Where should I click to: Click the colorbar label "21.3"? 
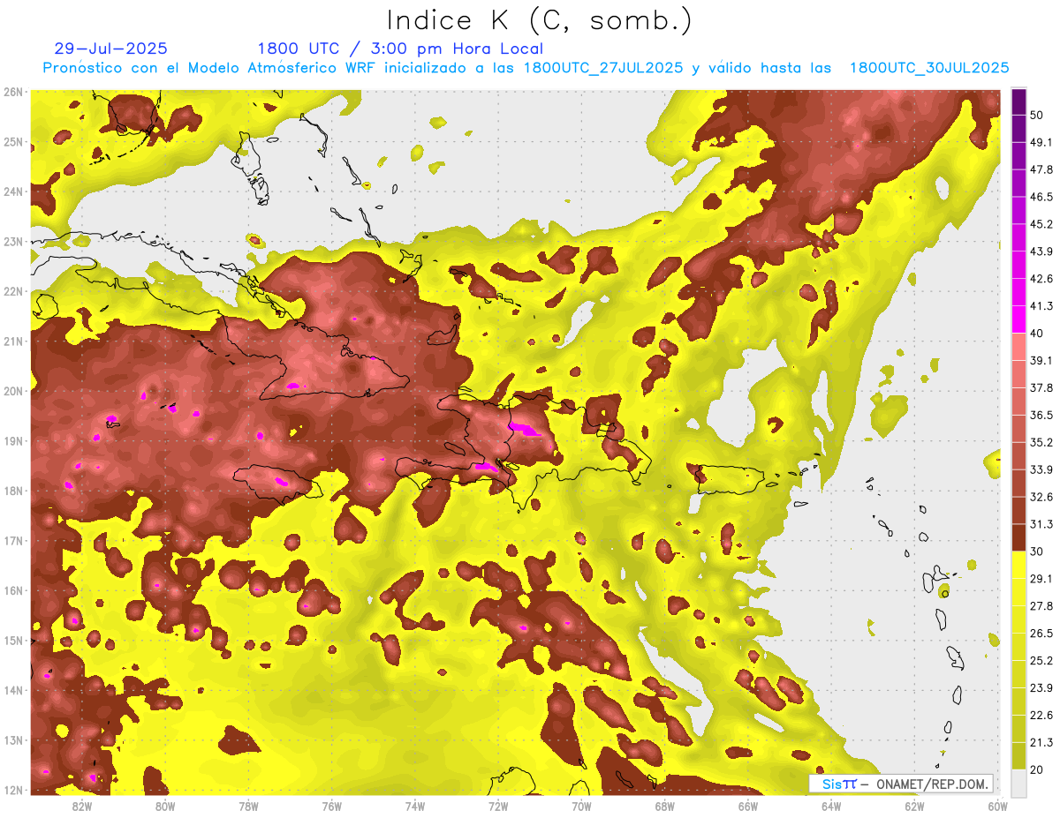coord(1041,742)
